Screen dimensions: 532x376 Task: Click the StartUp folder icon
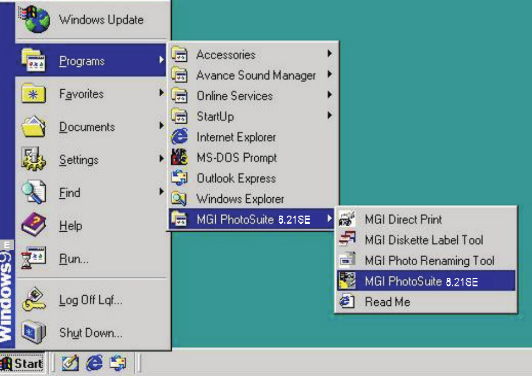pos(180,116)
